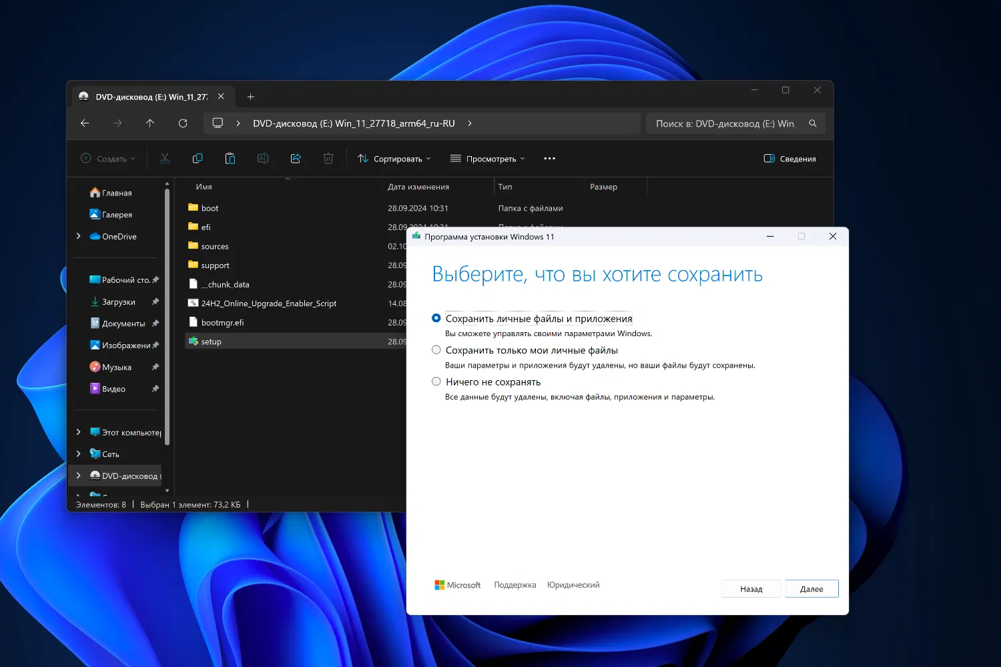Select the sources folder icon
This screenshot has height=667, width=1001.
click(193, 245)
